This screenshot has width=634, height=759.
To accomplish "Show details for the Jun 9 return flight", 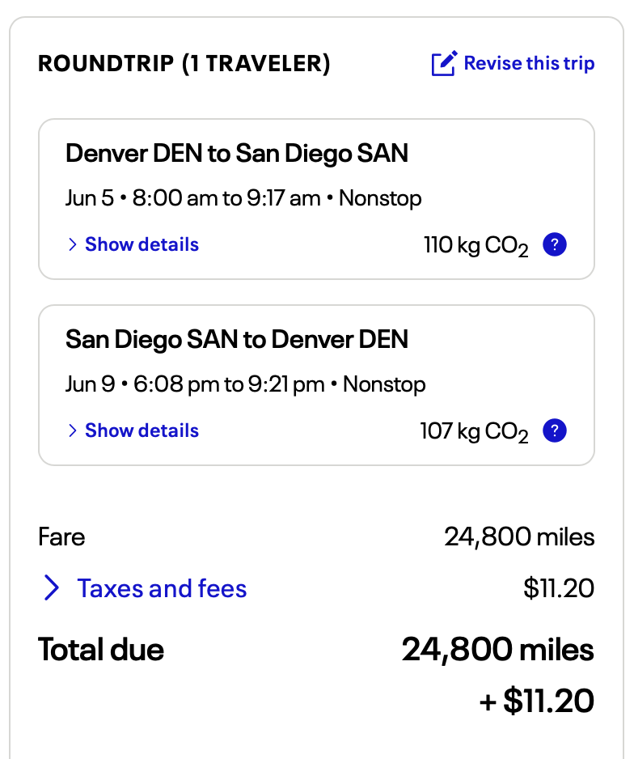I will [142, 430].
